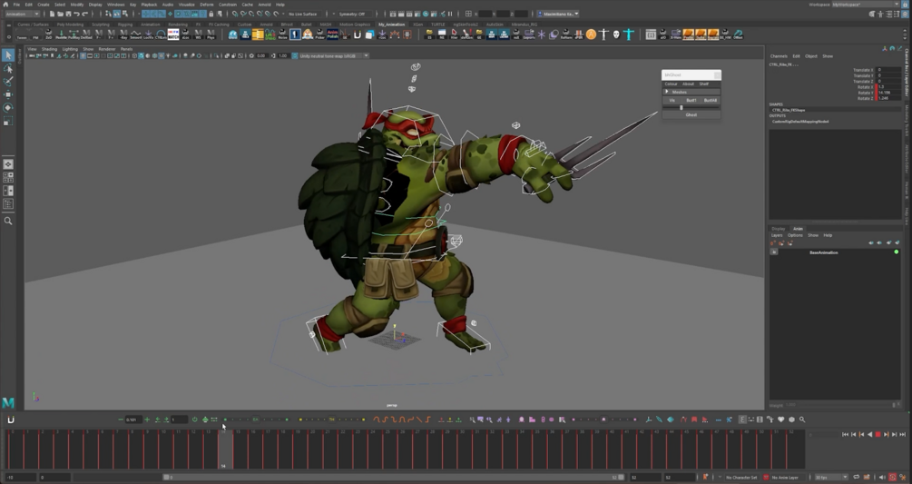This screenshot has width=912, height=484.
Task: Click the Export shelf tool
Action: coord(529,35)
